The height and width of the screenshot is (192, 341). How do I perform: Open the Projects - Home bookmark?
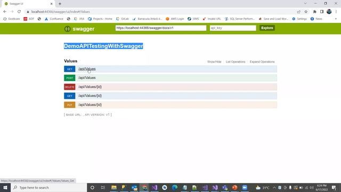tap(100, 19)
